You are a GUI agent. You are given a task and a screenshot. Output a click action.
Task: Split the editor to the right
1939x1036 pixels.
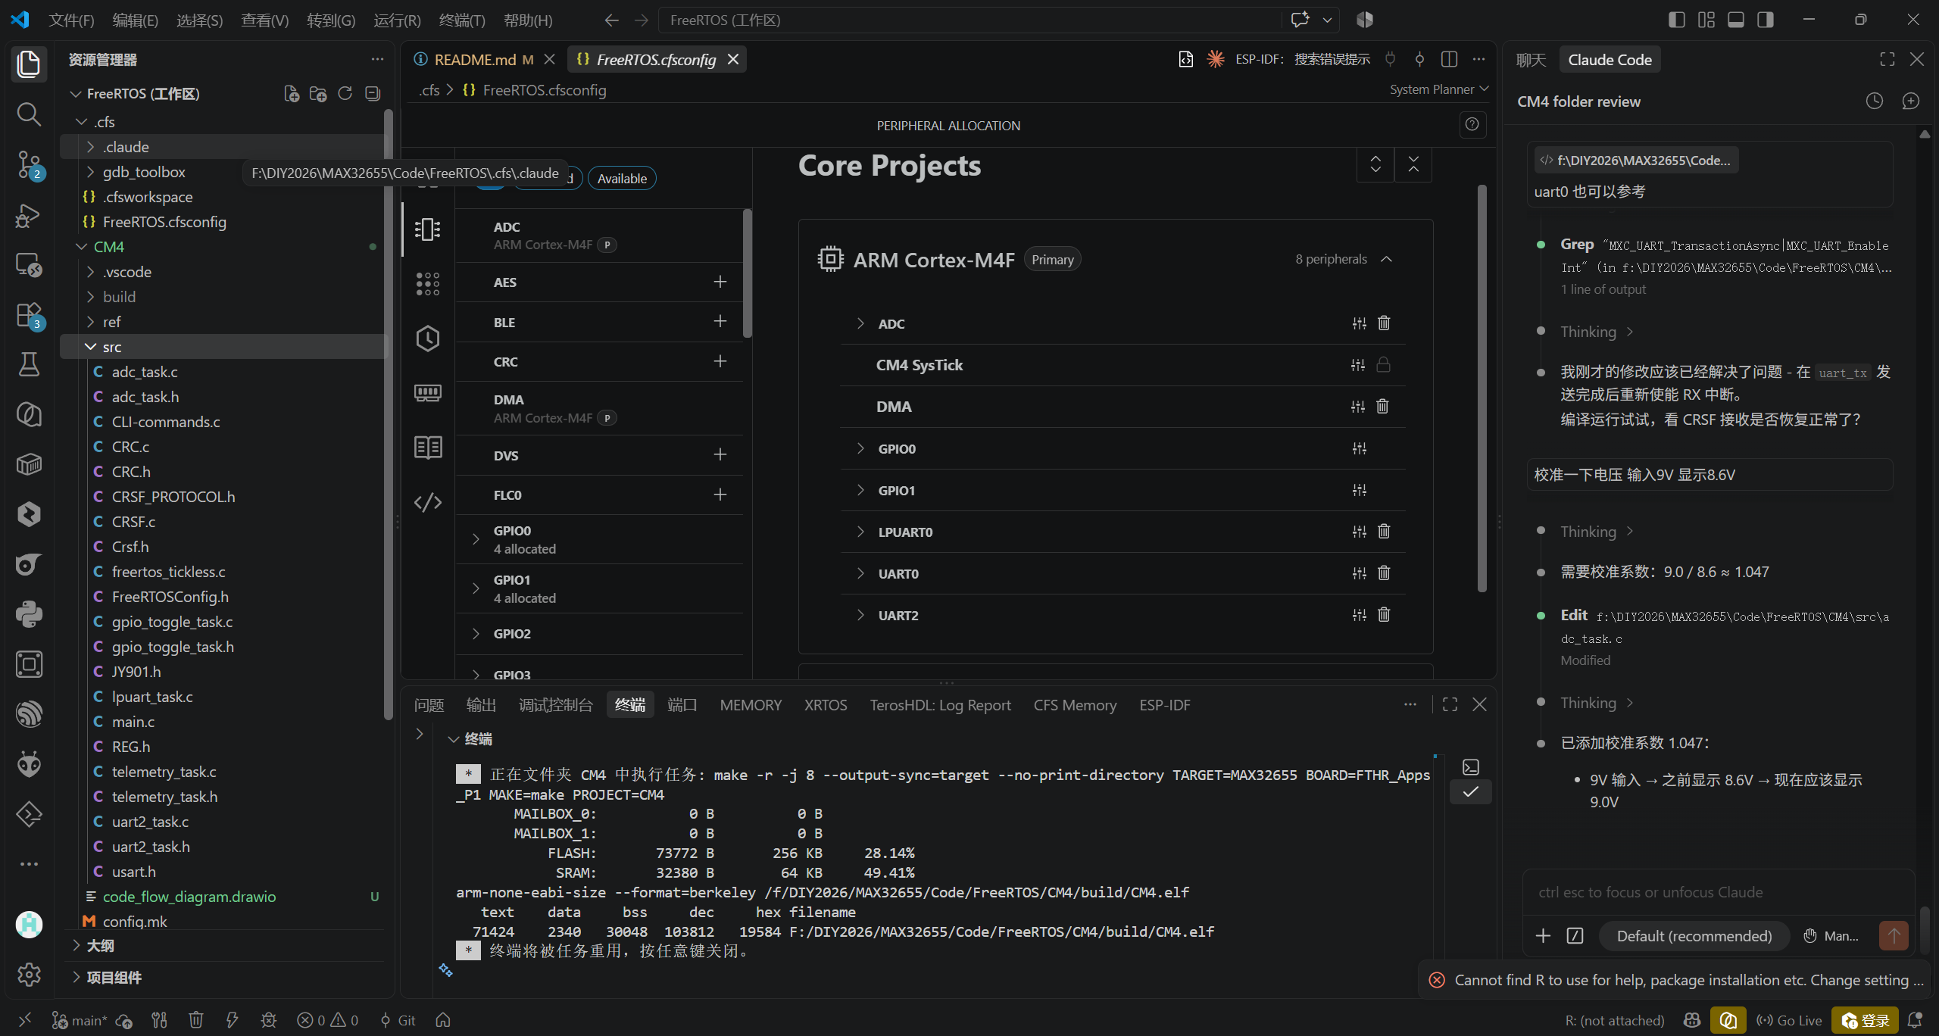1450,59
